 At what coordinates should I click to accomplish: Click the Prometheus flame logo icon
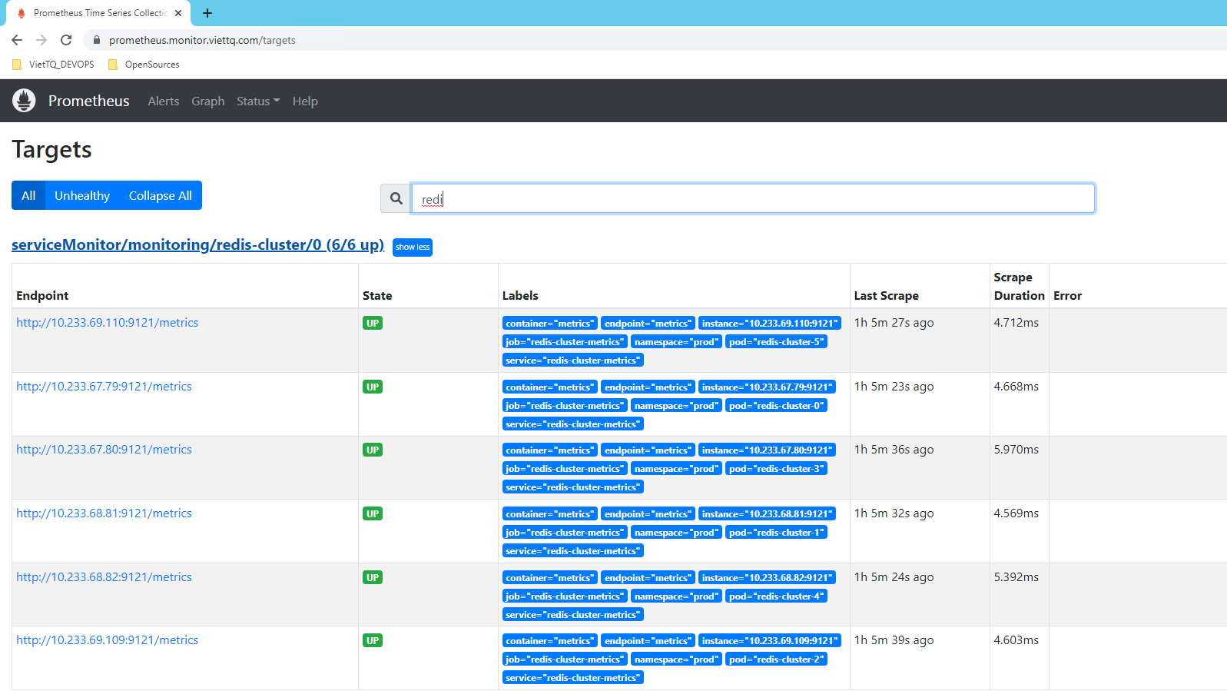click(24, 101)
